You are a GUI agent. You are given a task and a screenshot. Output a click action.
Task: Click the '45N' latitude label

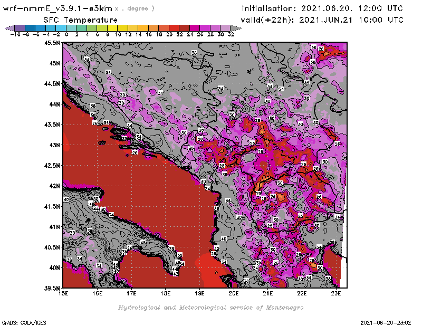pos(55,63)
